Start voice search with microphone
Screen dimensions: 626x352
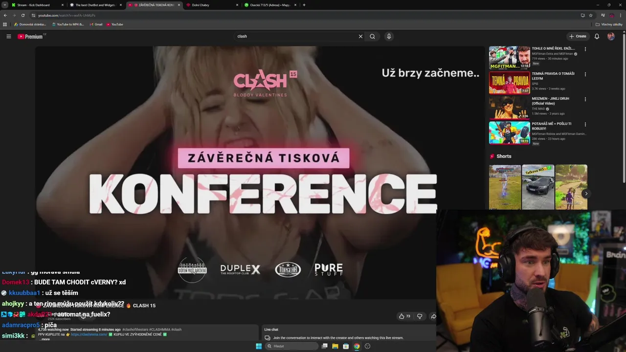point(389,36)
